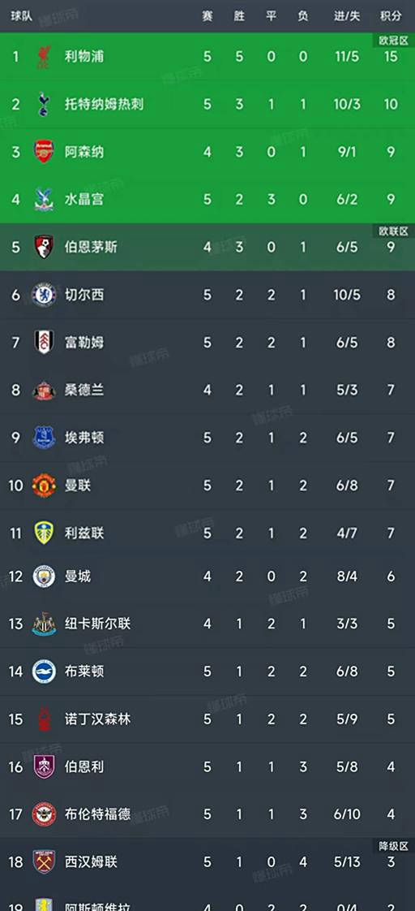The image size is (415, 911).
Task: Select the Fulham club badge
Action: coord(44,342)
